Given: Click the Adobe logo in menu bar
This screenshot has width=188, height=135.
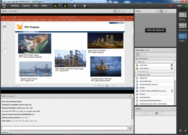Looking at the screenshot, I should point(4,6).
